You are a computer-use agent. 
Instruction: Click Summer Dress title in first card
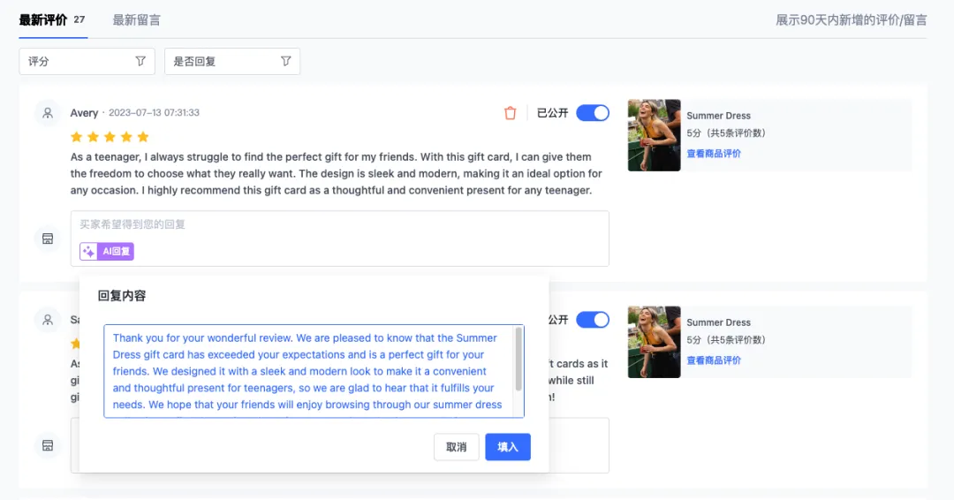click(718, 116)
